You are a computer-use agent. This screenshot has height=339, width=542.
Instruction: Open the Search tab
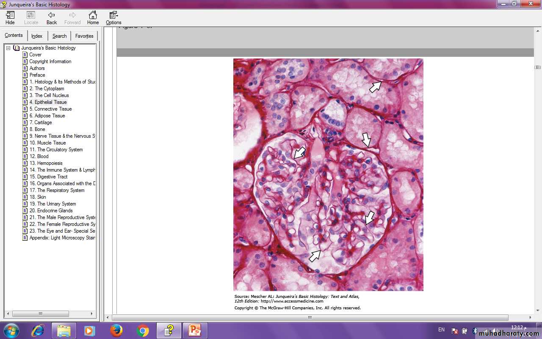point(59,36)
